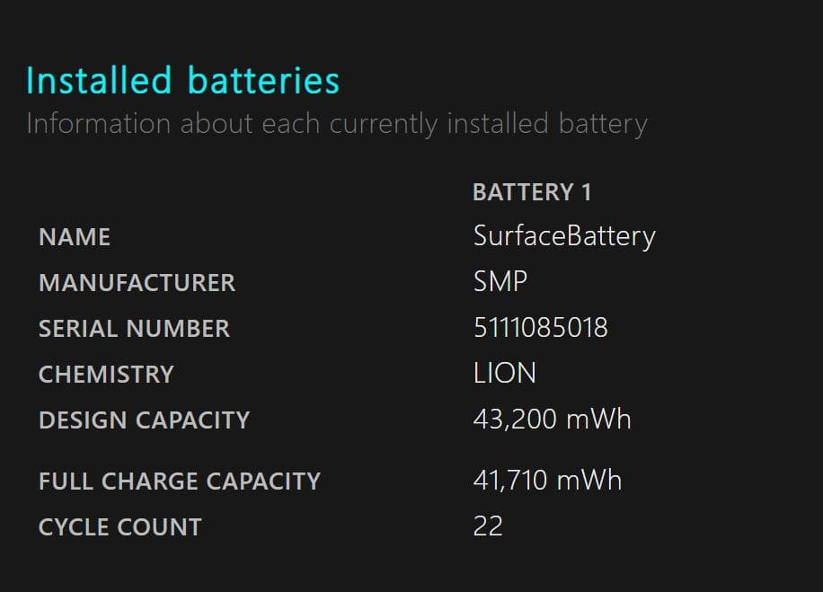Select the serial number 5111085018
The height and width of the screenshot is (592, 823).
[540, 328]
